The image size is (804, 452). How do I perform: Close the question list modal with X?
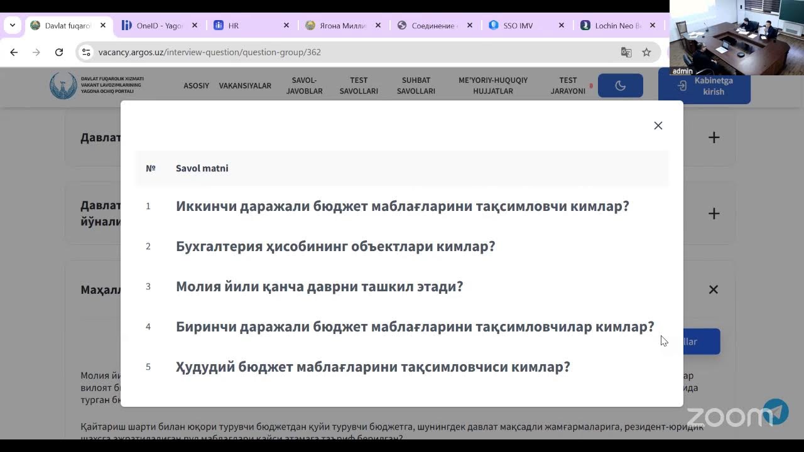[658, 126]
